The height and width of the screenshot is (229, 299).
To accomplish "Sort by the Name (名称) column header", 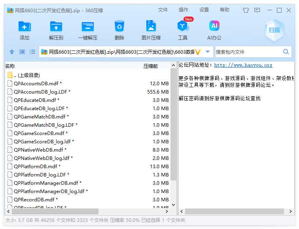I will point(10,66).
